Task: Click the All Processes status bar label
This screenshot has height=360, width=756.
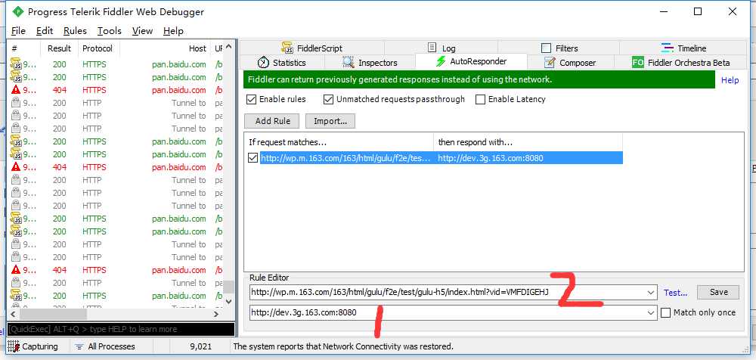Action: pos(111,346)
